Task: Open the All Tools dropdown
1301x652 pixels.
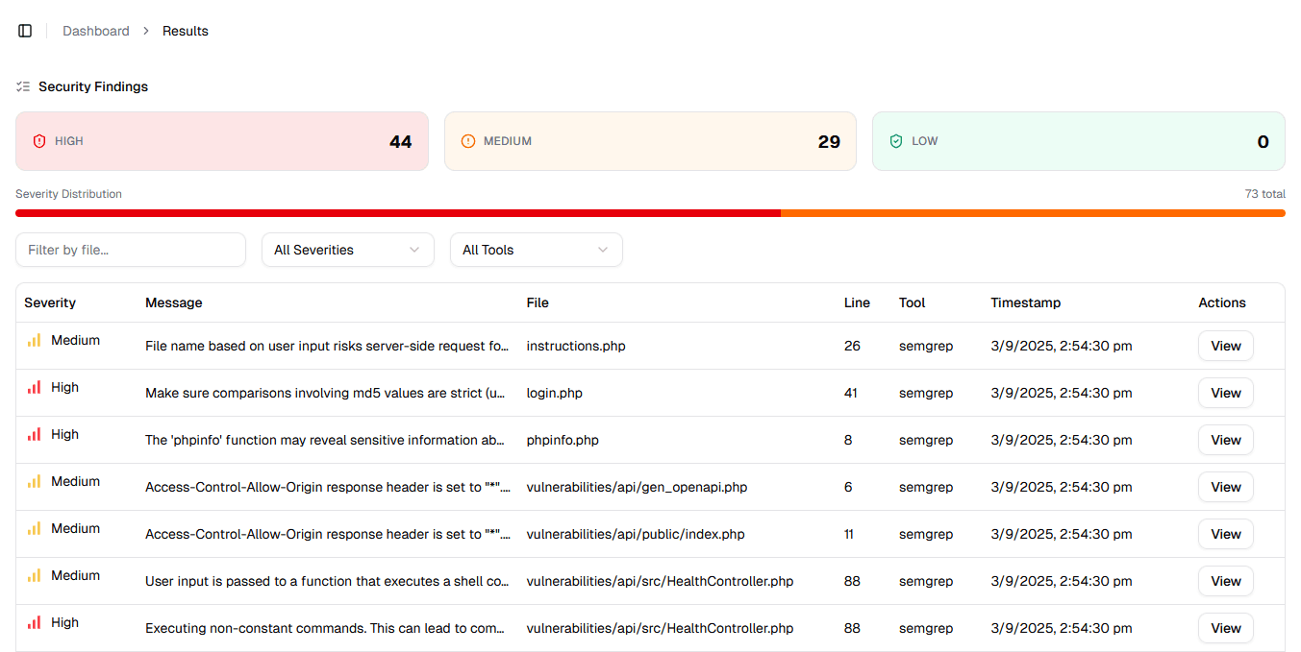Action: [536, 249]
